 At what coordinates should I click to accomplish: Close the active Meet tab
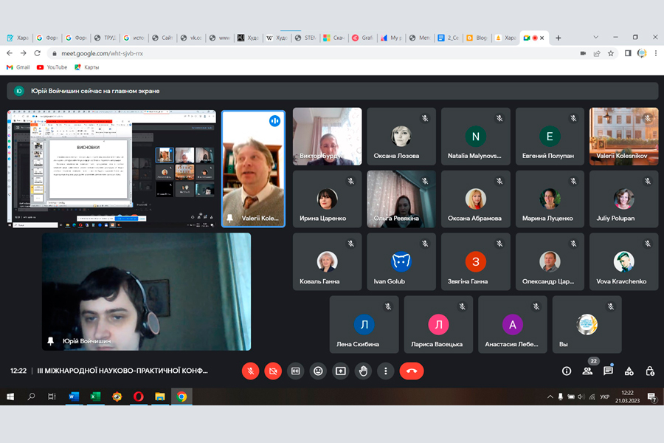click(x=542, y=38)
